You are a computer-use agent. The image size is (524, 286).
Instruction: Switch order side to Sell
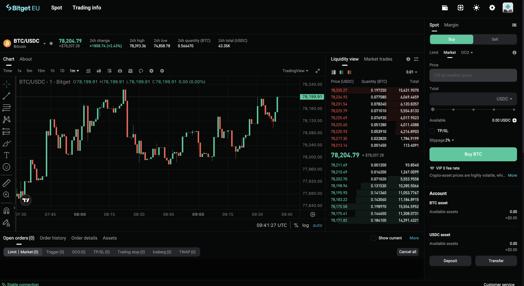point(495,39)
